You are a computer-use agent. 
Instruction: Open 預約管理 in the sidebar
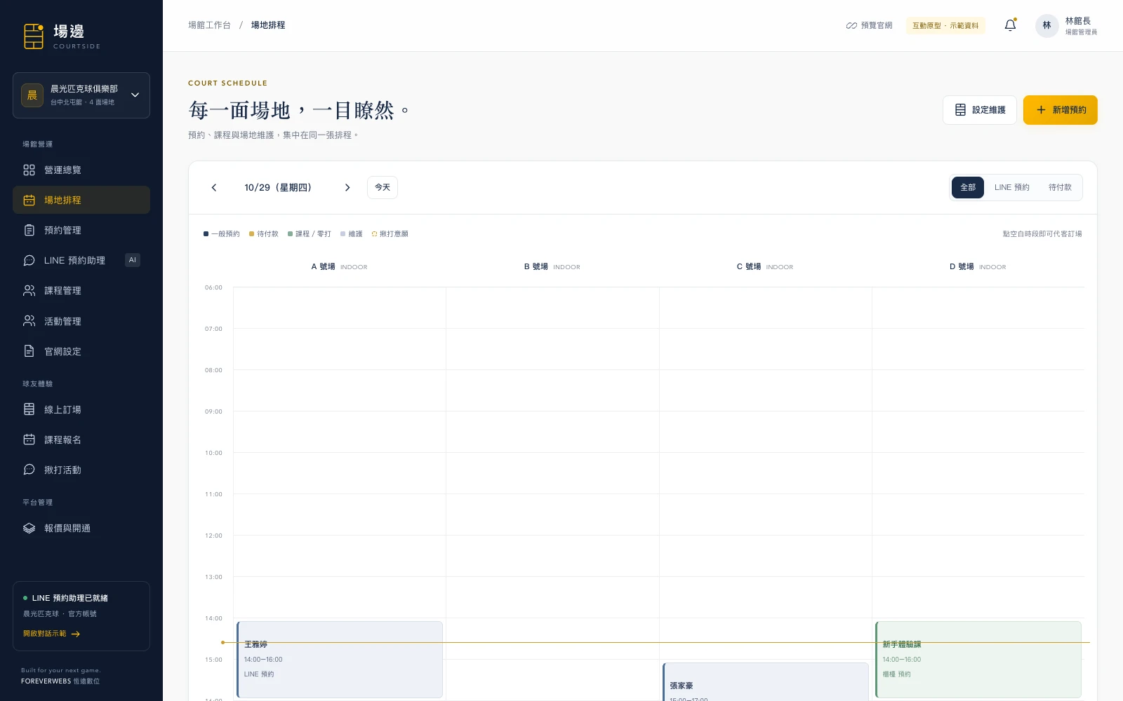click(81, 230)
